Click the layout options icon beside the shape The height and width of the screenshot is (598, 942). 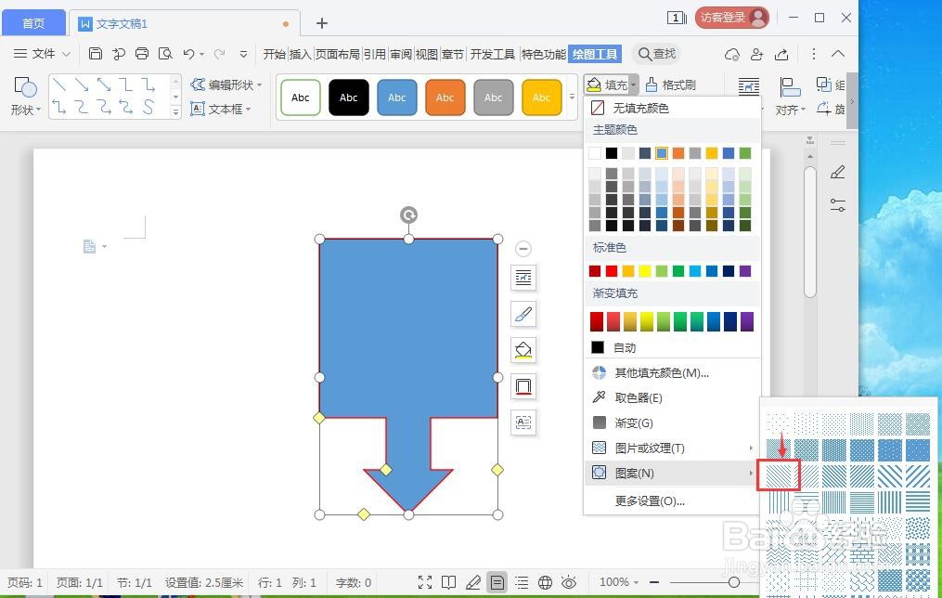(x=523, y=278)
